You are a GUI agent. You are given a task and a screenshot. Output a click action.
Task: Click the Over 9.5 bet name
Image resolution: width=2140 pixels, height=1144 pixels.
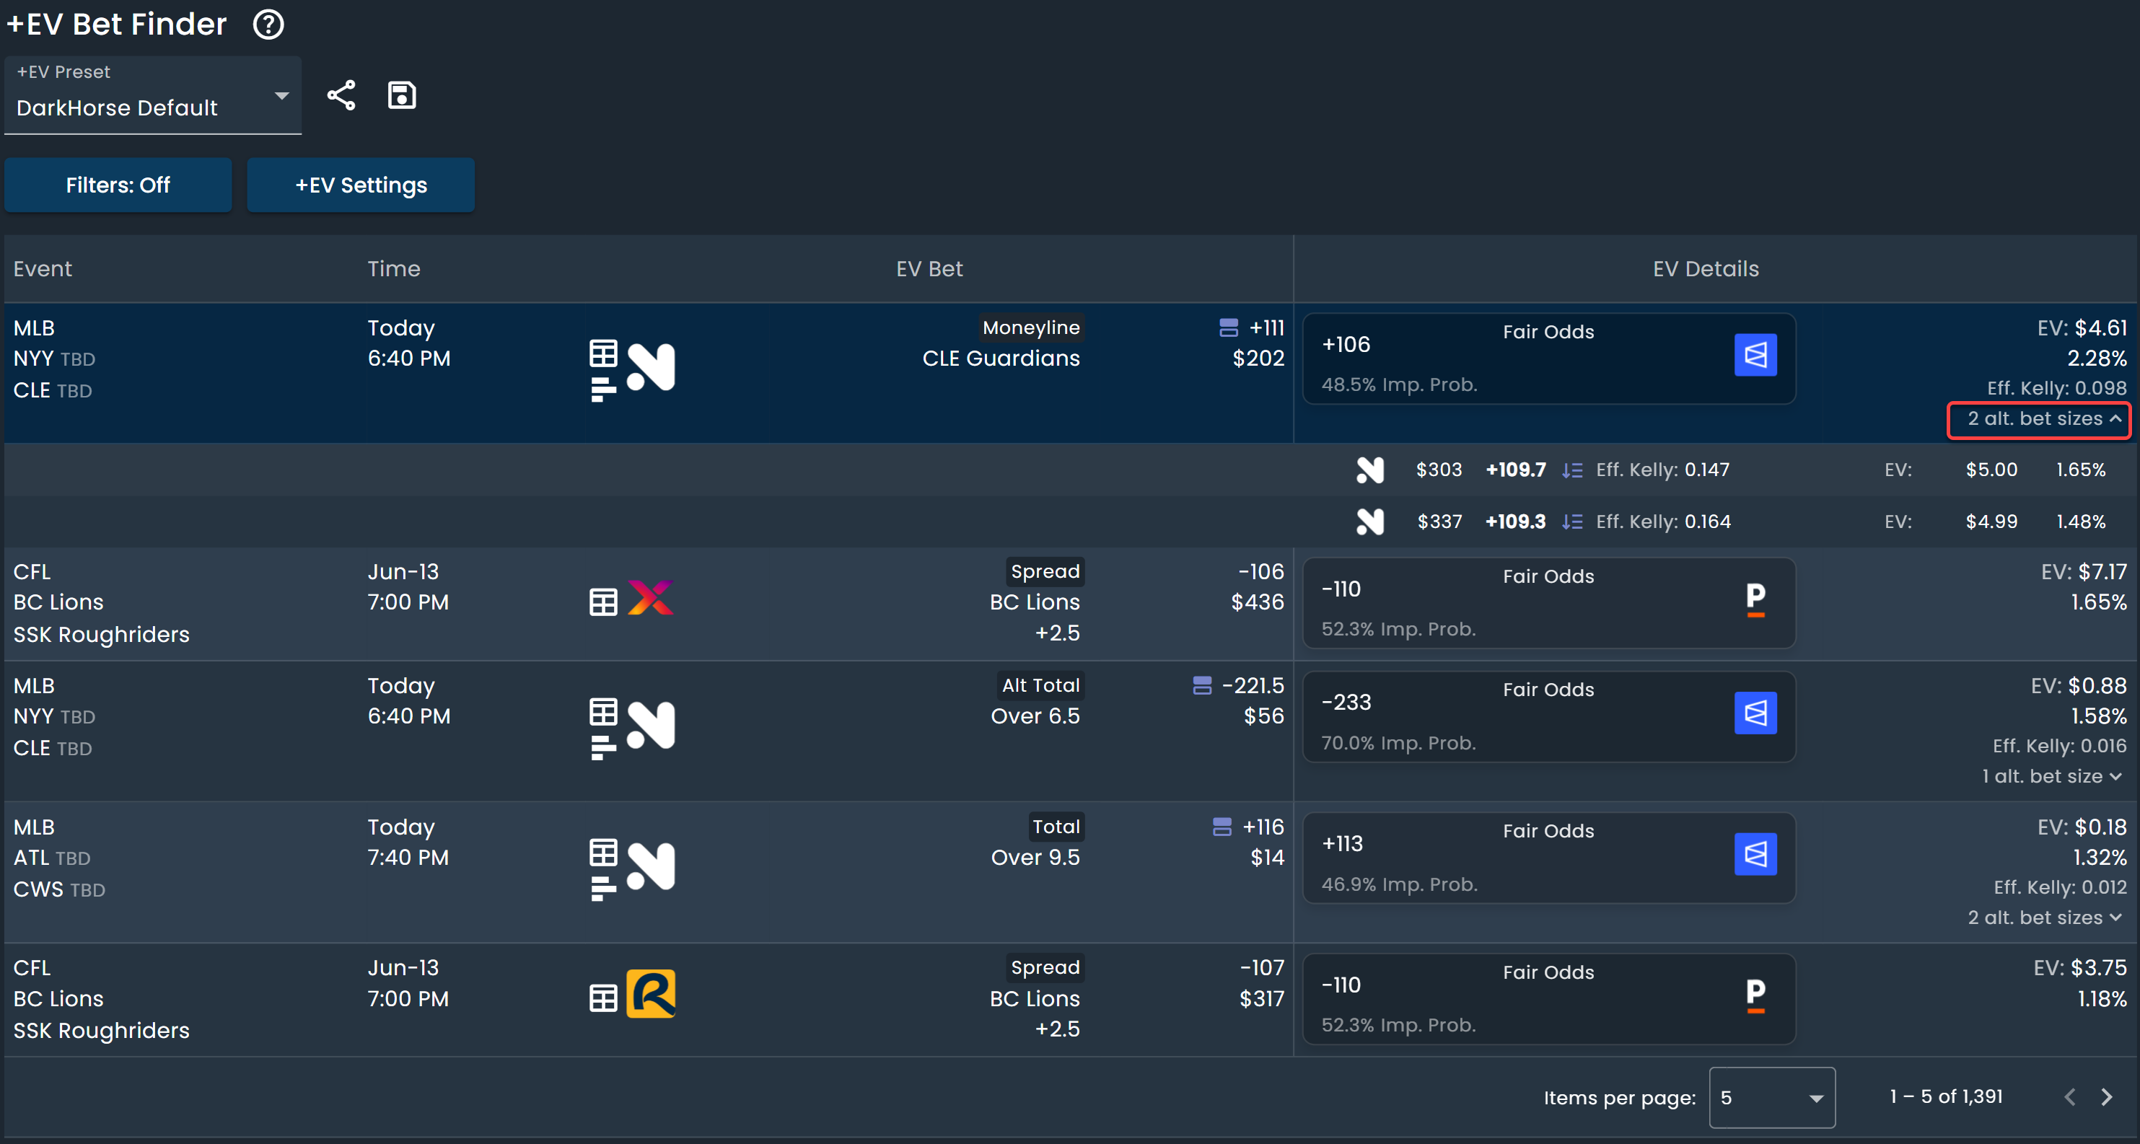tap(1035, 858)
